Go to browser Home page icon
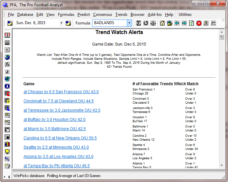Image resolution: width=228 pixels, height=182 pixels. point(162,23)
